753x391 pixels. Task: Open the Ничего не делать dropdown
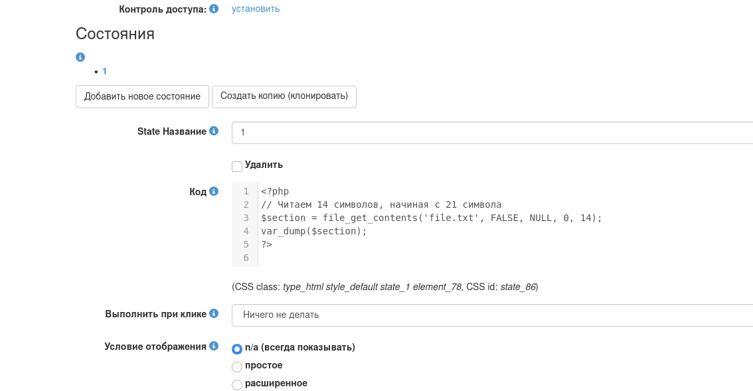tap(491, 315)
